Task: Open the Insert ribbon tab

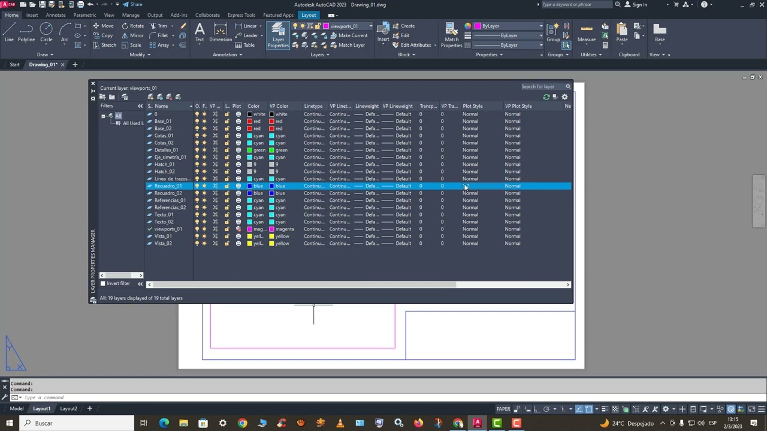Action: click(32, 15)
